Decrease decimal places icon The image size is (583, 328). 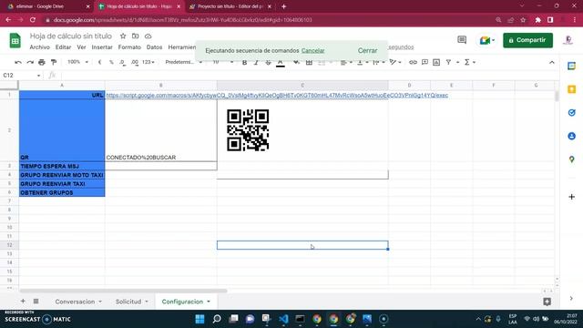click(122, 62)
